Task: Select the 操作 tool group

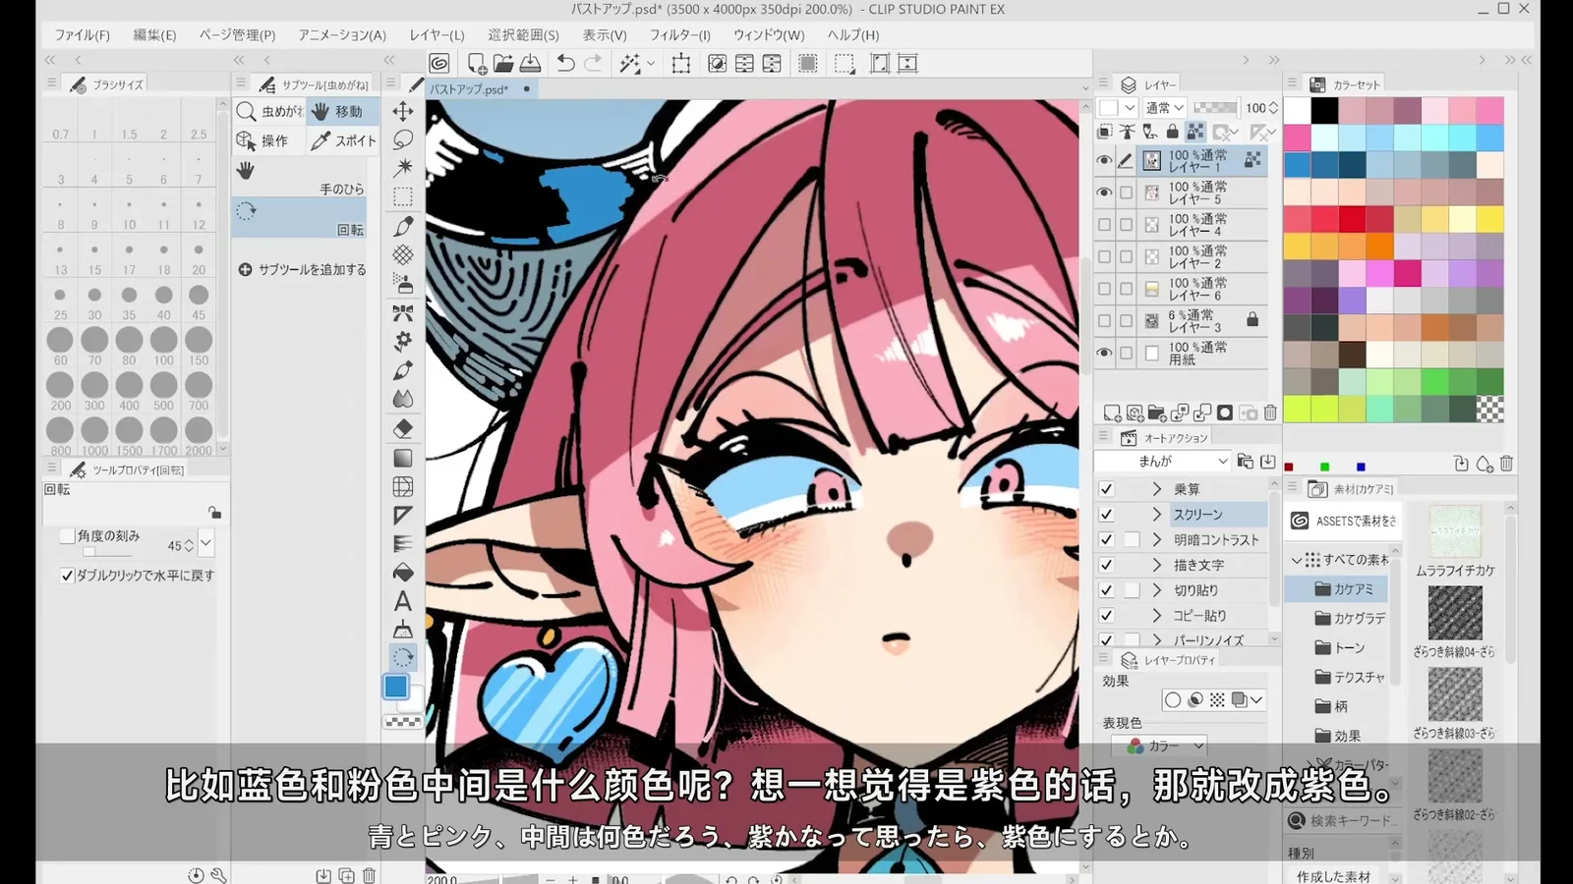Action: [267, 140]
